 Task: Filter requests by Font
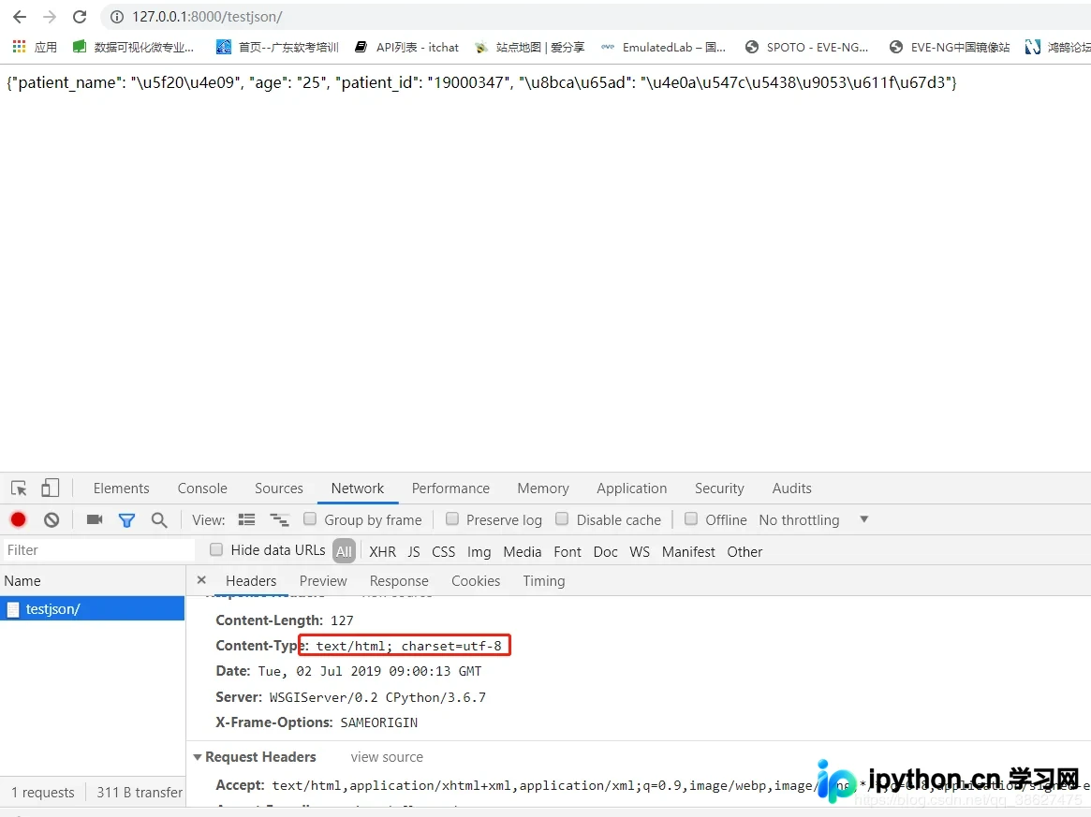click(x=568, y=551)
